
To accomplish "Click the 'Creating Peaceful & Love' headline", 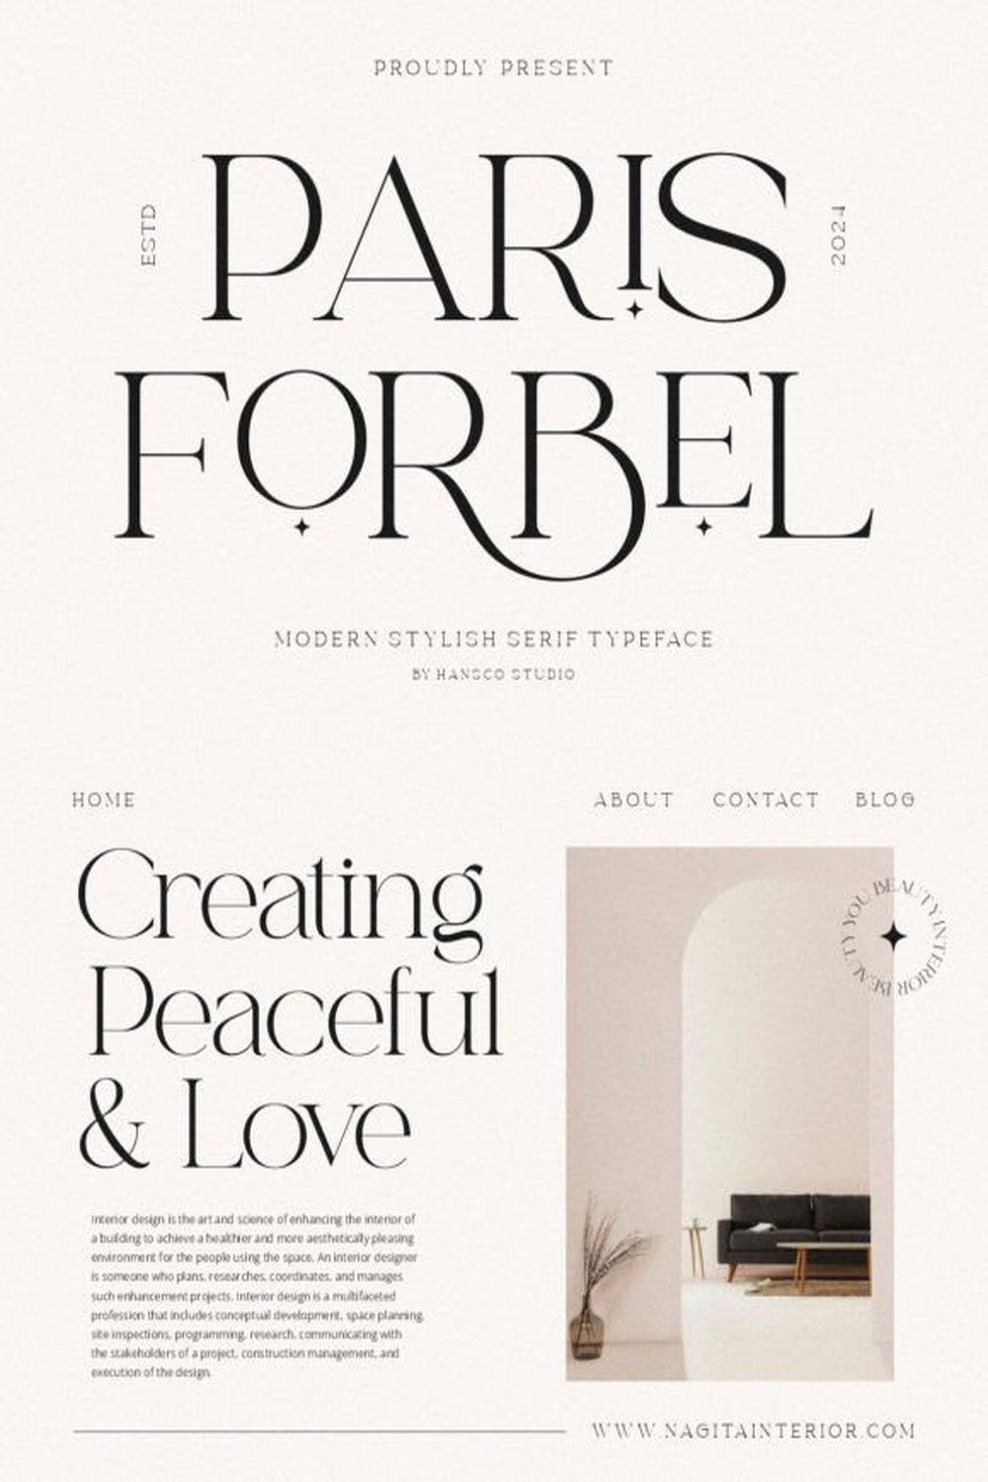I will click(x=289, y=1009).
